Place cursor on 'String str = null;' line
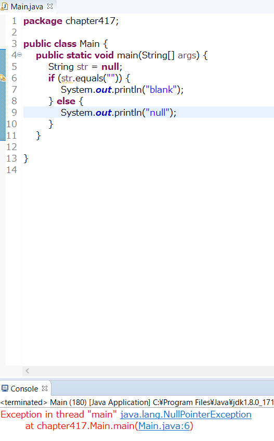This screenshot has height=441, width=274. coord(85,67)
